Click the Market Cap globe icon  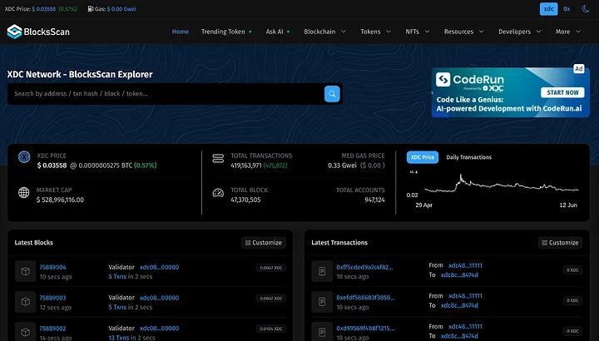(x=23, y=194)
